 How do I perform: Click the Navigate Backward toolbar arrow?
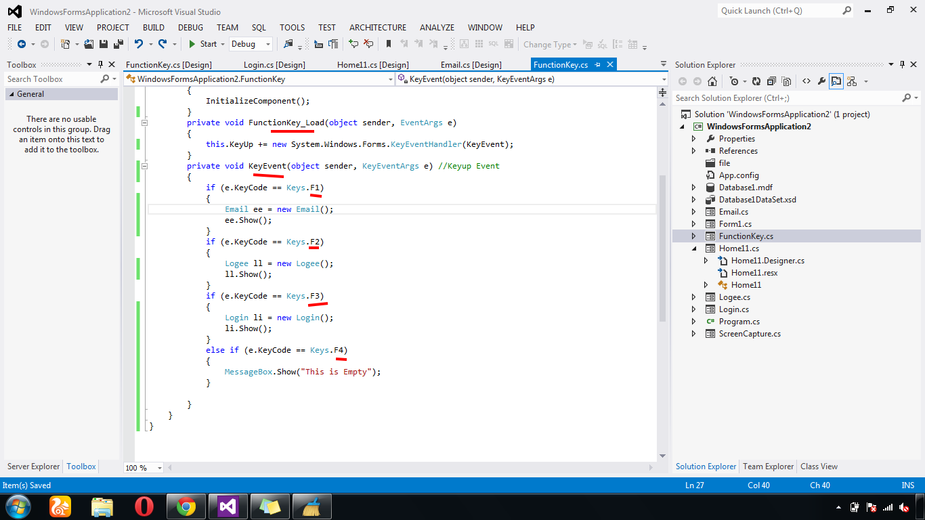22,44
